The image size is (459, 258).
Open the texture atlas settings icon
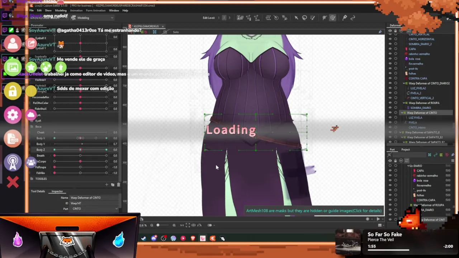click(x=240, y=18)
